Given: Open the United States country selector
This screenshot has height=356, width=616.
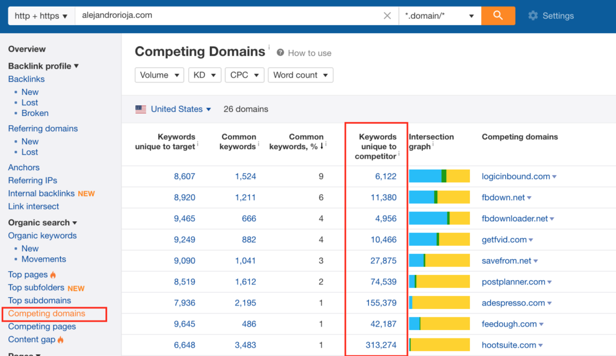Looking at the screenshot, I should point(180,109).
